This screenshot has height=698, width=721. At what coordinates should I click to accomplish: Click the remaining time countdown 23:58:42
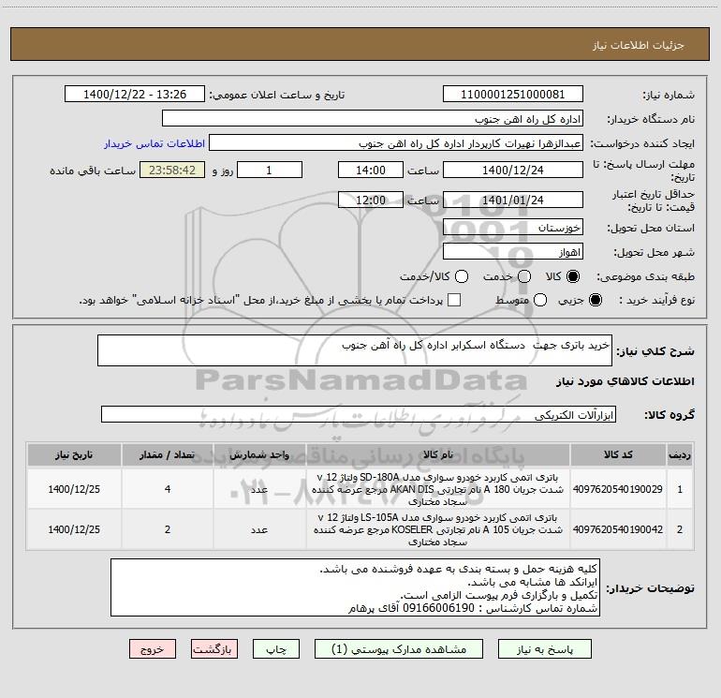point(172,170)
